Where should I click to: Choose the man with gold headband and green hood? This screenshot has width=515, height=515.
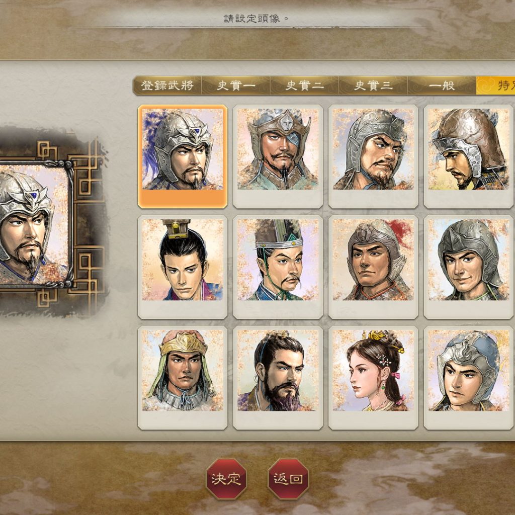[183, 378]
